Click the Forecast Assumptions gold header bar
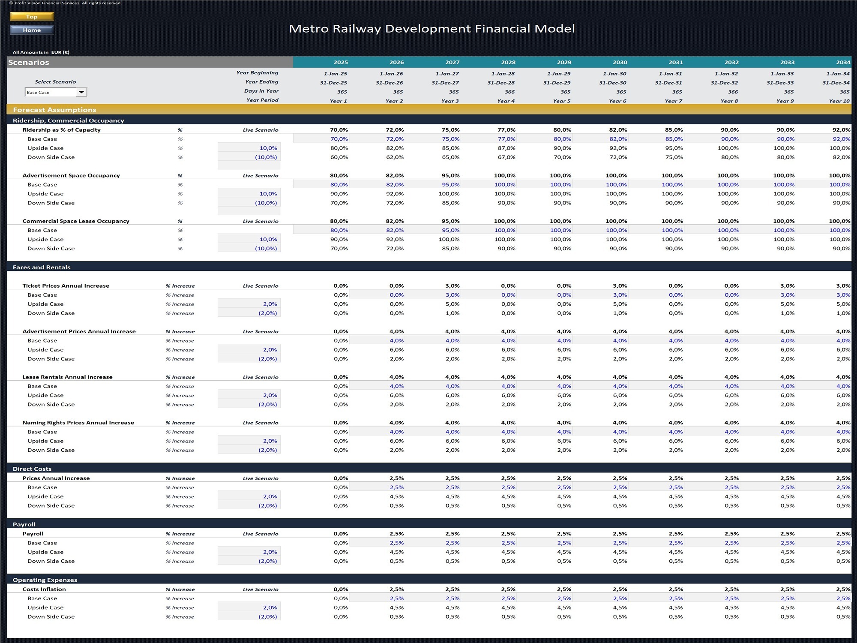Viewport: 857px width, 643px height. 429,110
